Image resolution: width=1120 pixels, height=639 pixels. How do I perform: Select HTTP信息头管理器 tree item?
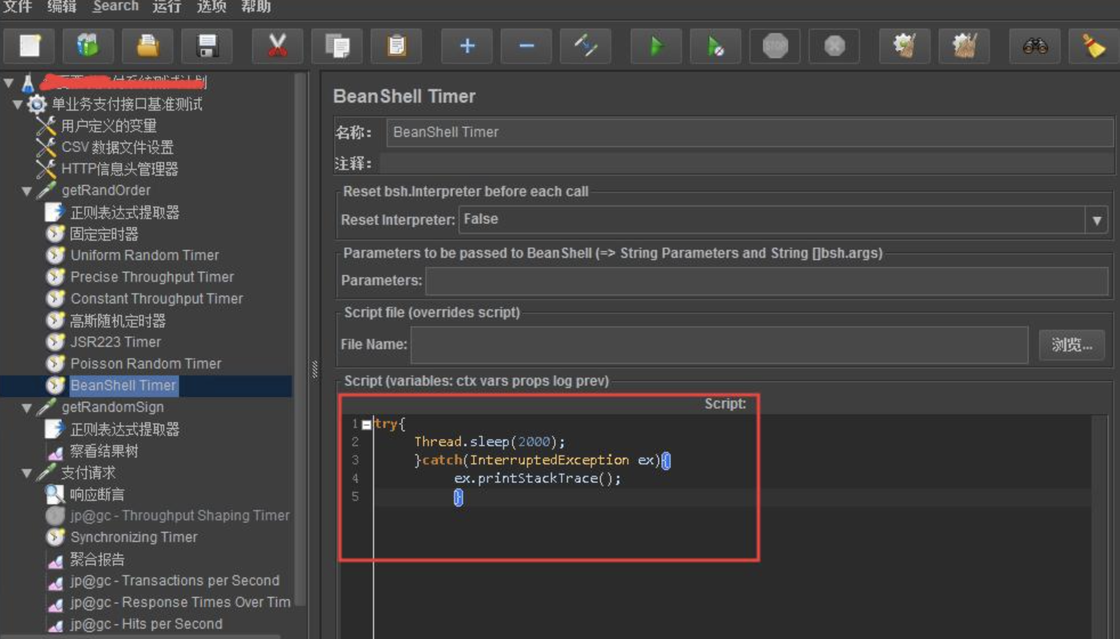(120, 169)
